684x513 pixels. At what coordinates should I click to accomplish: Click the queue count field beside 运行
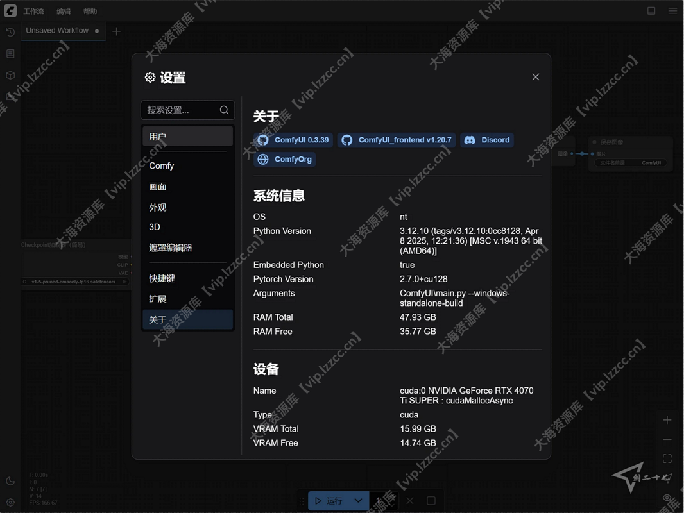click(384, 501)
